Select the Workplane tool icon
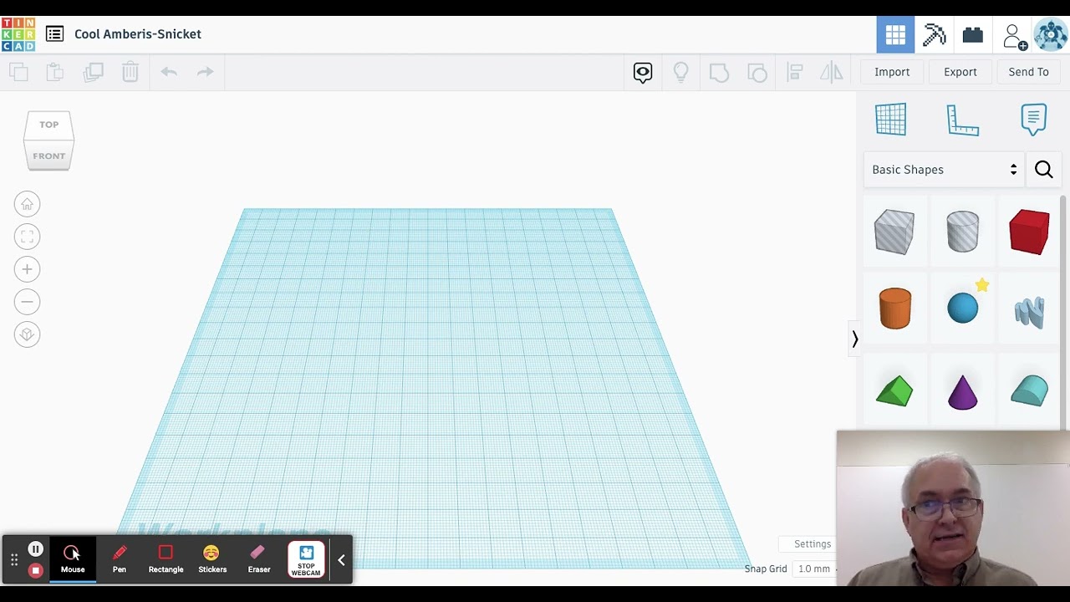The image size is (1070, 602). (x=890, y=120)
